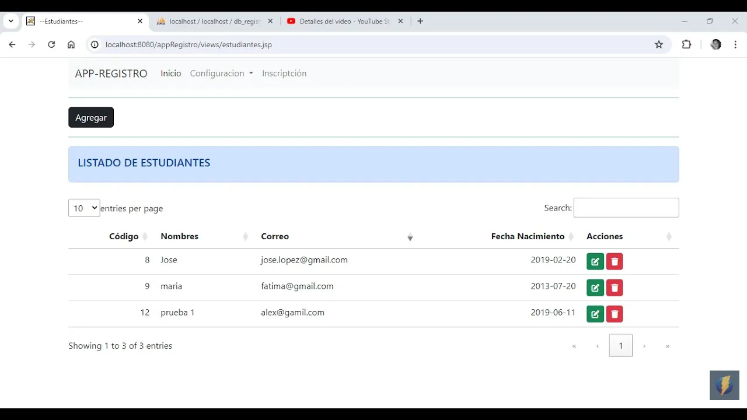Go to first page pagination button
This screenshot has width=747, height=420.
click(x=574, y=346)
